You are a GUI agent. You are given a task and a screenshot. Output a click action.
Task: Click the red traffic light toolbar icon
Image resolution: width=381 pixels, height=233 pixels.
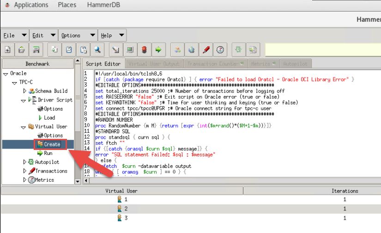tap(144, 50)
